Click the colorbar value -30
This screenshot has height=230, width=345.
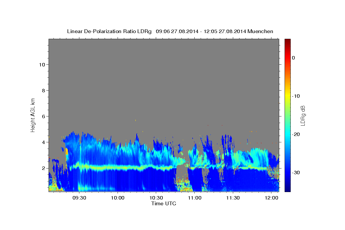(296, 172)
